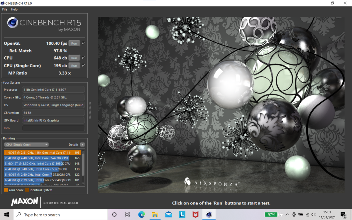
Task: Run the CPU (Single Core) test
Action: 74,66
